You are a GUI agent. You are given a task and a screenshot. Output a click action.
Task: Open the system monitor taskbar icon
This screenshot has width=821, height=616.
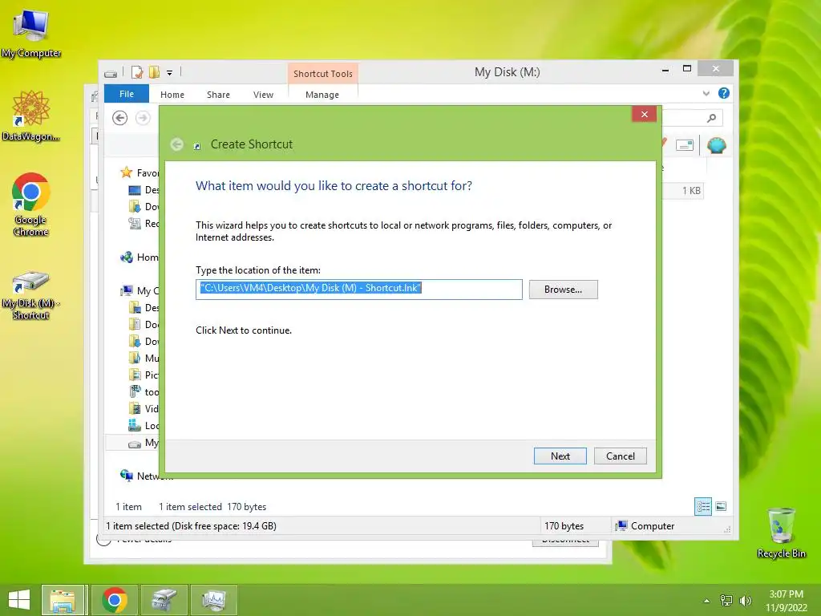click(x=213, y=600)
